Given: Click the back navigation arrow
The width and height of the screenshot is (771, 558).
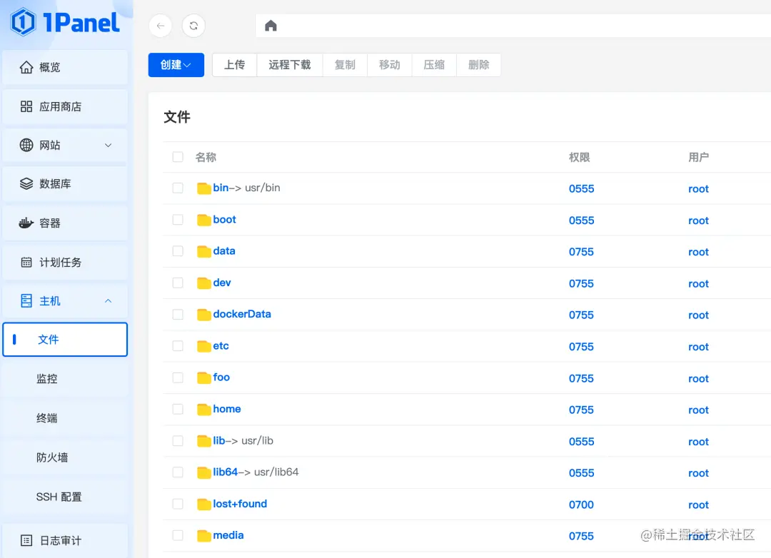Looking at the screenshot, I should [x=160, y=26].
